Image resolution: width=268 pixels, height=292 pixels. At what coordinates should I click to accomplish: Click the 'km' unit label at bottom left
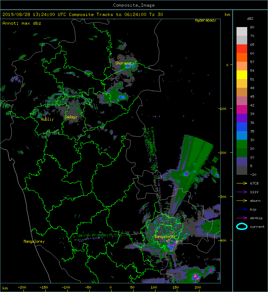click(5, 288)
